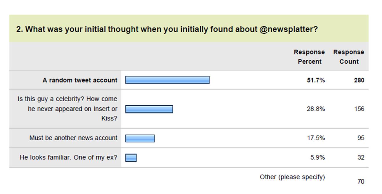This screenshot has width=382, height=194.
Task: Open the 'Other (please specify)' responses
Action: (292, 177)
